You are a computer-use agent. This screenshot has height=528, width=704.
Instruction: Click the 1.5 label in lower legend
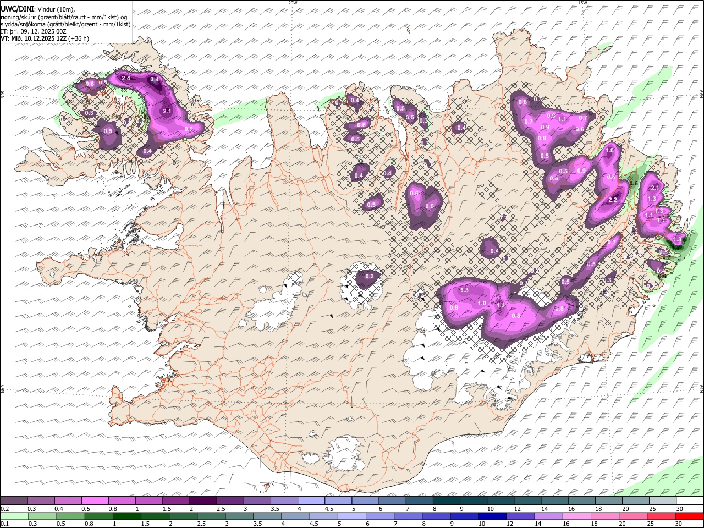[x=146, y=524]
